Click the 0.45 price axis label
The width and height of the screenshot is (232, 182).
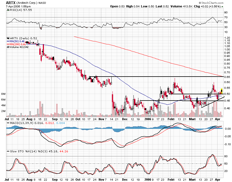pyautogui.click(x=227, y=101)
